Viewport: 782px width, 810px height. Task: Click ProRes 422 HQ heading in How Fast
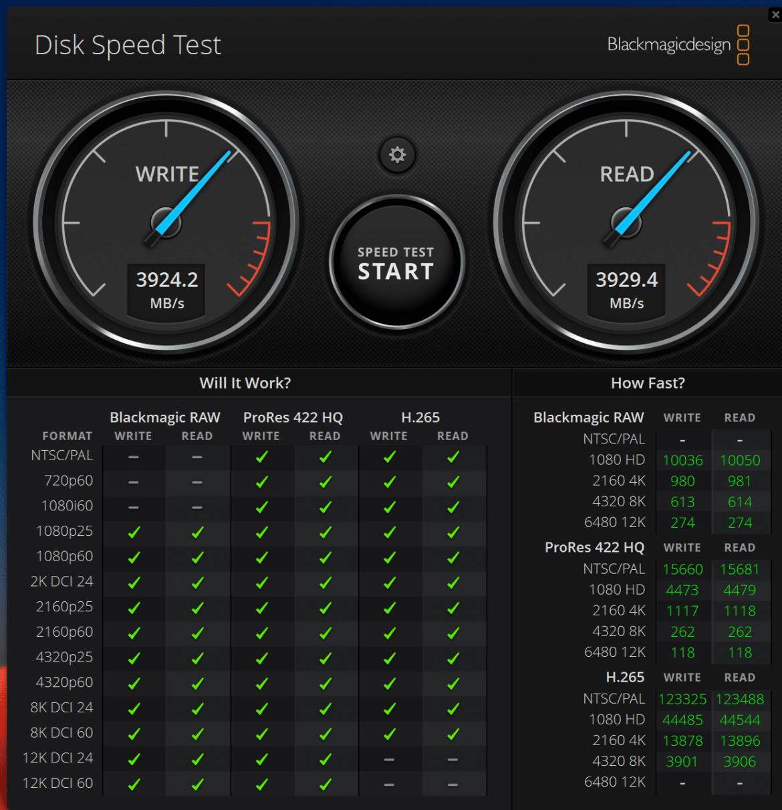(595, 547)
